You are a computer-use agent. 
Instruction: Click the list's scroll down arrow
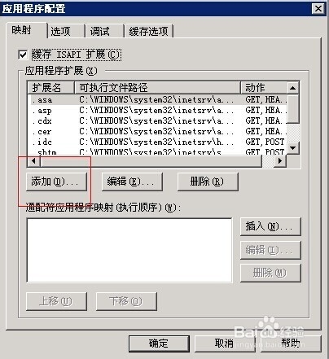[x=293, y=148]
